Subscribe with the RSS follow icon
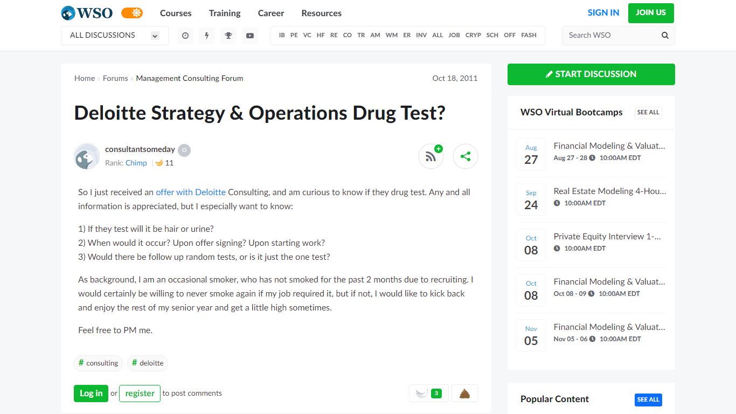Image resolution: width=736 pixels, height=414 pixels. tap(431, 156)
